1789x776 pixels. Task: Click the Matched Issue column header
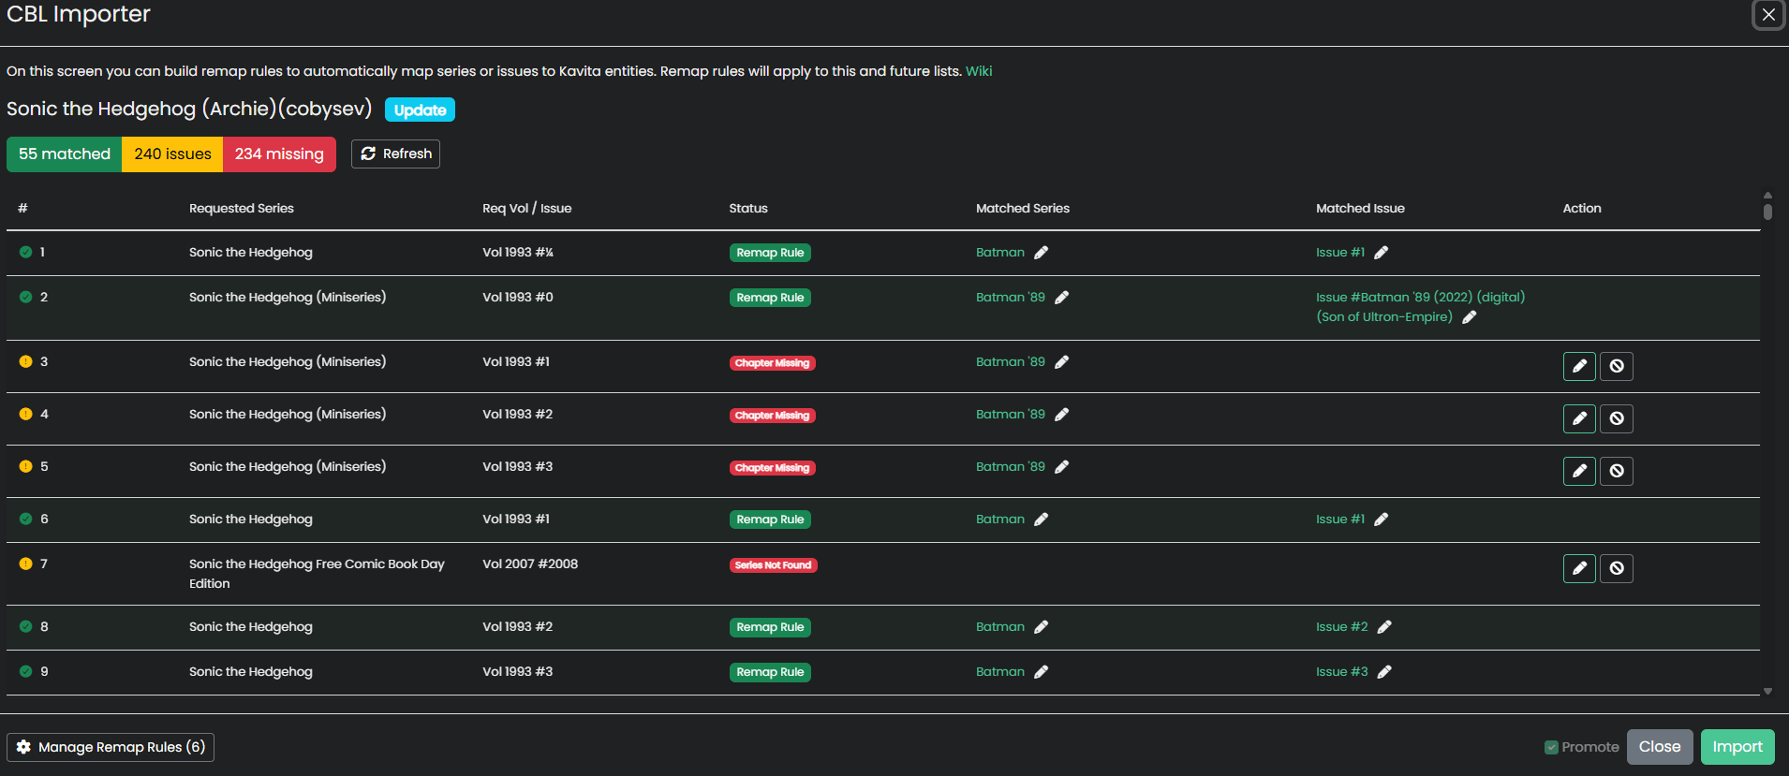coord(1360,209)
